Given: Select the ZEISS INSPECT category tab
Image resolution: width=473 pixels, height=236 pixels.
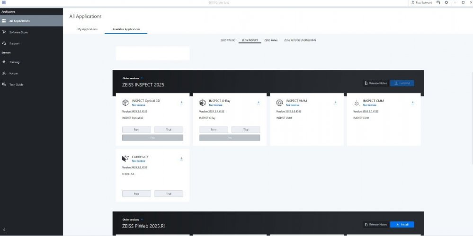Looking at the screenshot, I should pos(250,40).
